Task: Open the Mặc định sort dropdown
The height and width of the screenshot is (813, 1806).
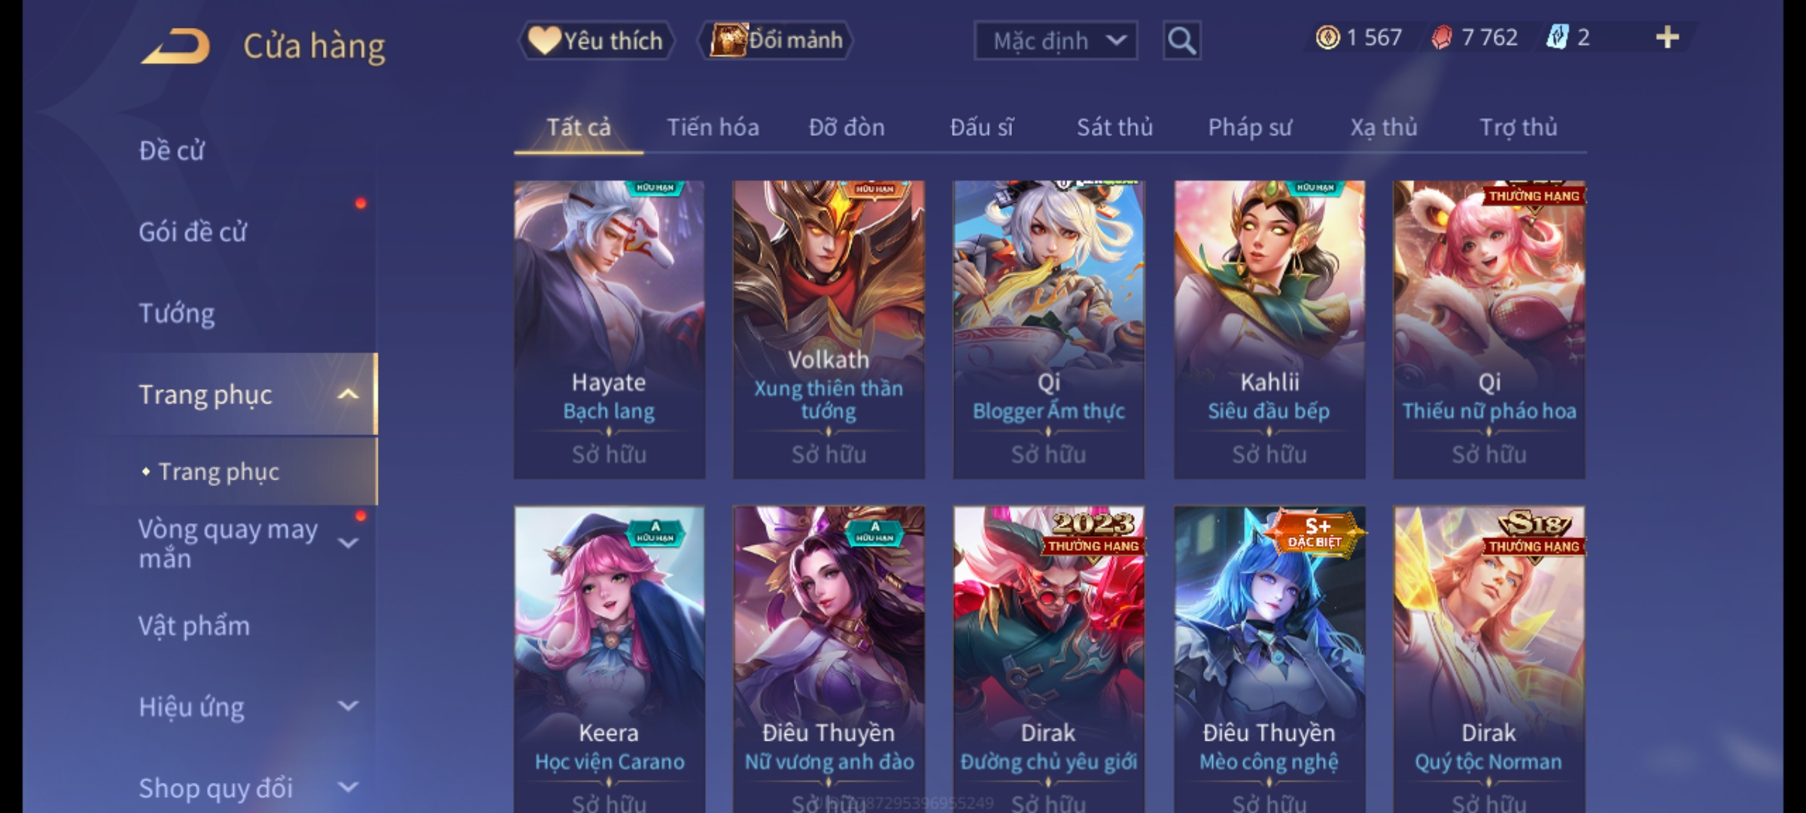Action: tap(1055, 41)
